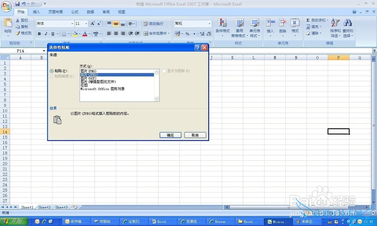377x226 pixels.
Task: Click the Name Box showing P14
Action: click(x=21, y=51)
